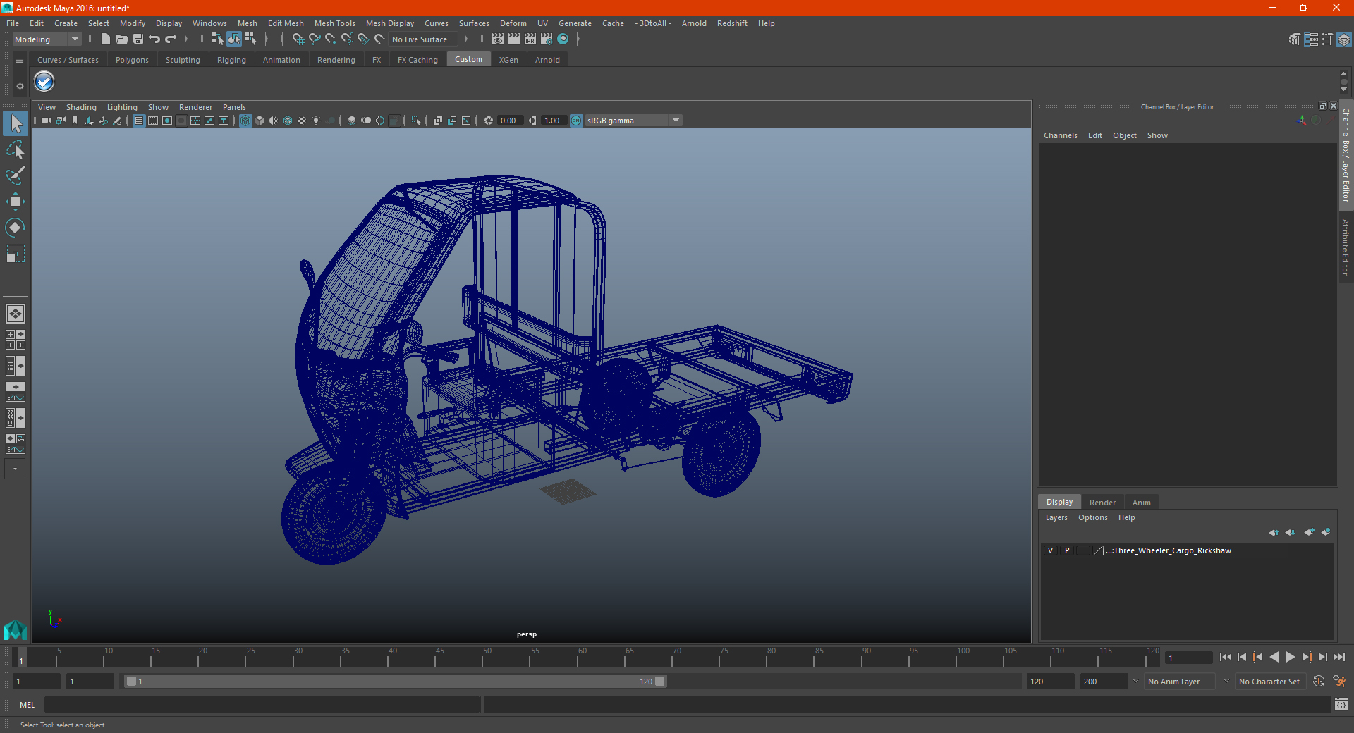Toggle visibility V of Three_Wheeler_Cargo_Rickshaw layer
The image size is (1354, 733).
[1050, 550]
